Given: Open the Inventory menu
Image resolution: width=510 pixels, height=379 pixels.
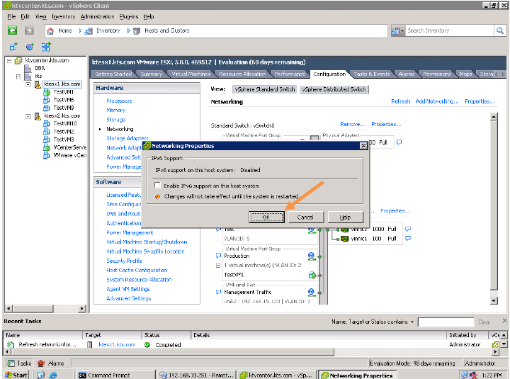Looking at the screenshot, I should [x=64, y=16].
